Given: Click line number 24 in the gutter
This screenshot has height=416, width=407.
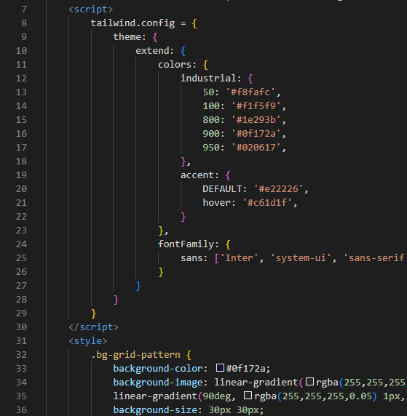Looking at the screenshot, I should 21,244.
